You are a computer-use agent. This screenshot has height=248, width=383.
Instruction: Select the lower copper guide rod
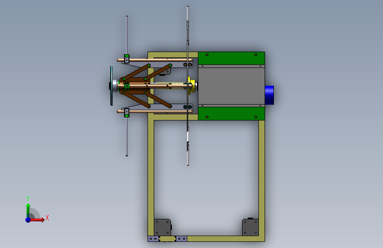click(155, 112)
